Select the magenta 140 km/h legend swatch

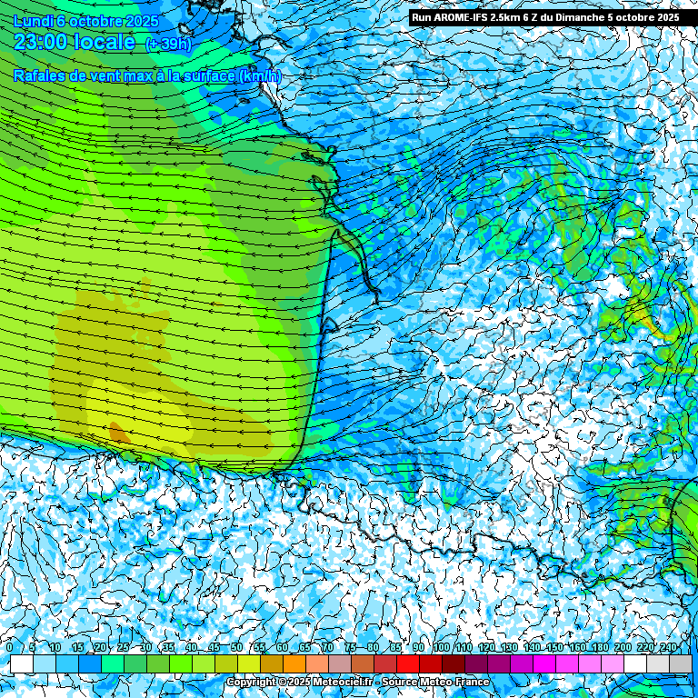pyautogui.click(x=543, y=664)
